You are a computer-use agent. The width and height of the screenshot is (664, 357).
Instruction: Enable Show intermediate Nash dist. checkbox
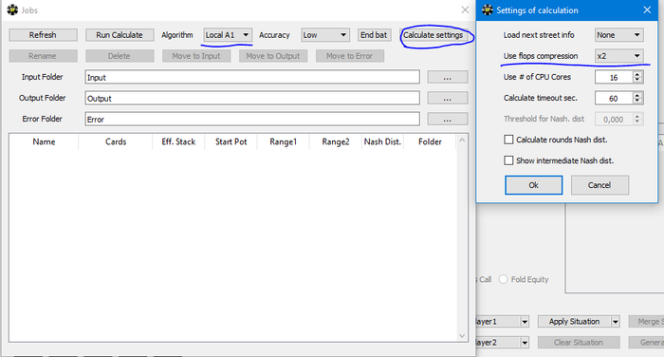[508, 160]
